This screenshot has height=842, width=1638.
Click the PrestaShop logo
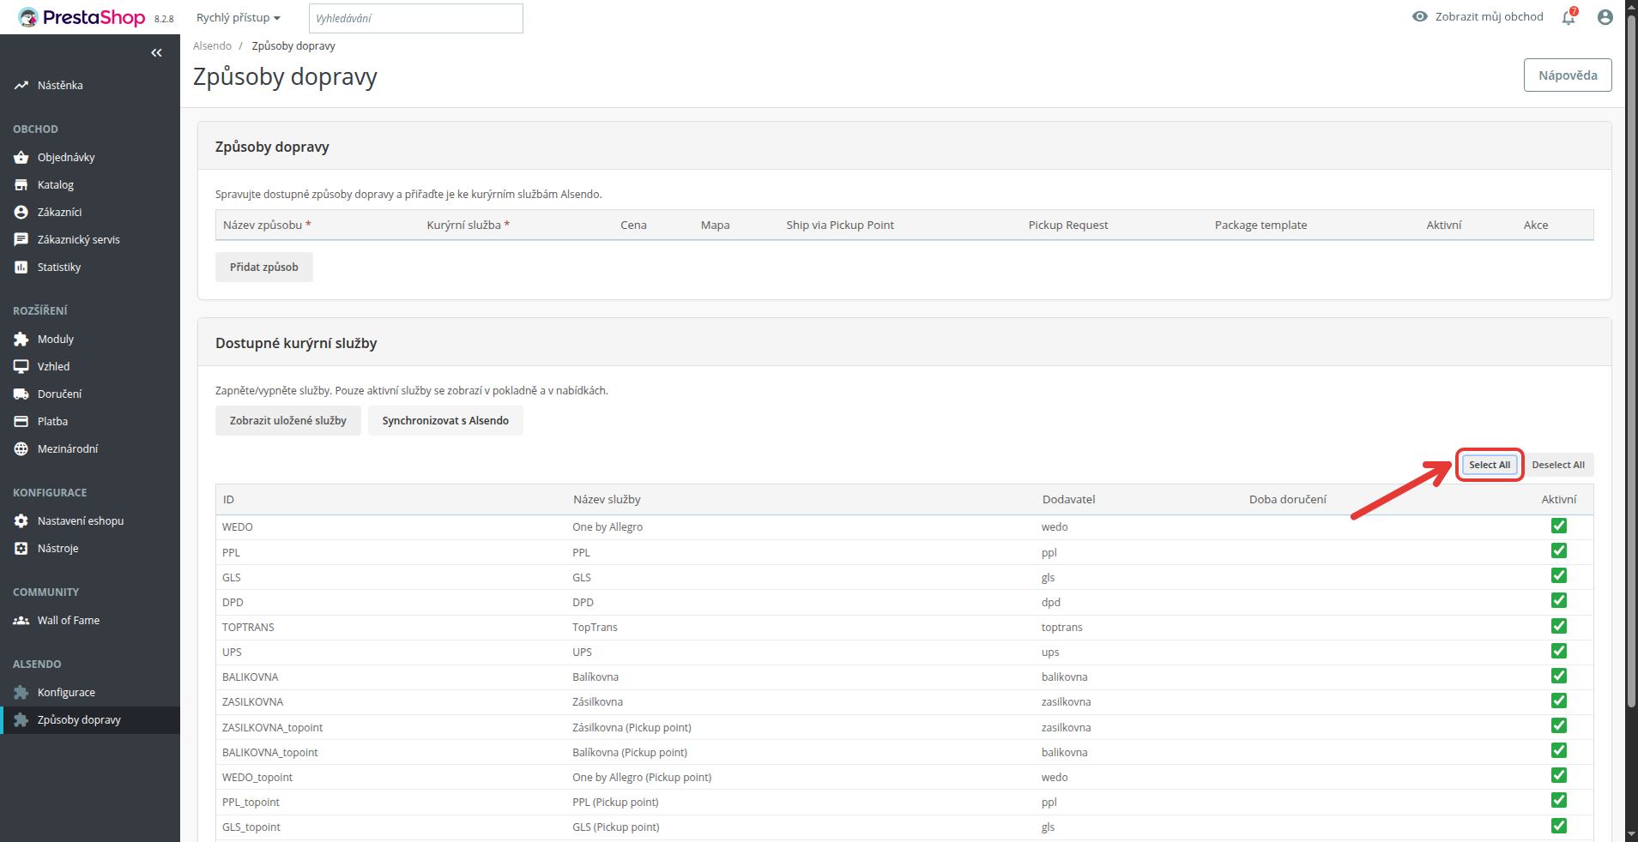click(x=82, y=17)
